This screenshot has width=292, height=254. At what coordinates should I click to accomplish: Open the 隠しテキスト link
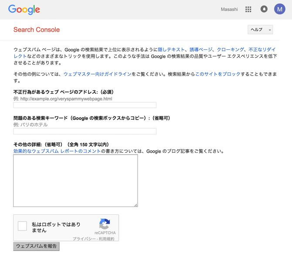(171, 50)
